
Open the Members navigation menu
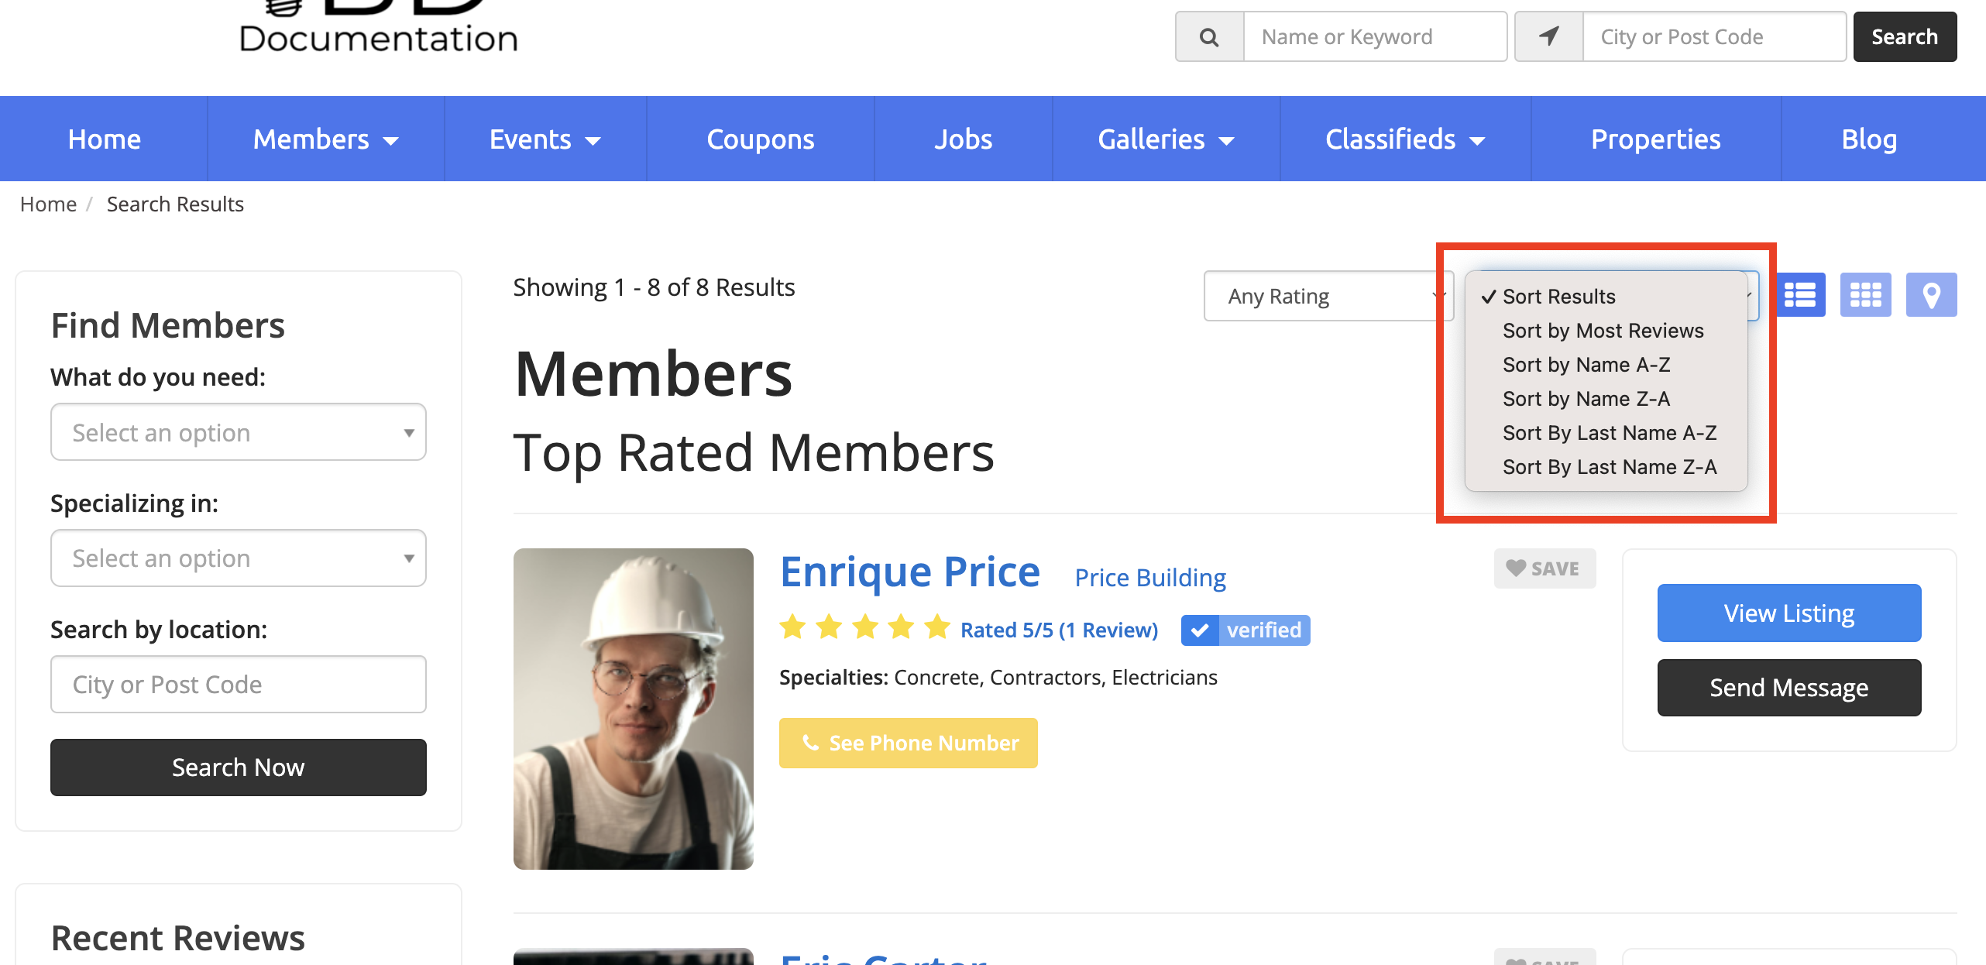point(325,139)
